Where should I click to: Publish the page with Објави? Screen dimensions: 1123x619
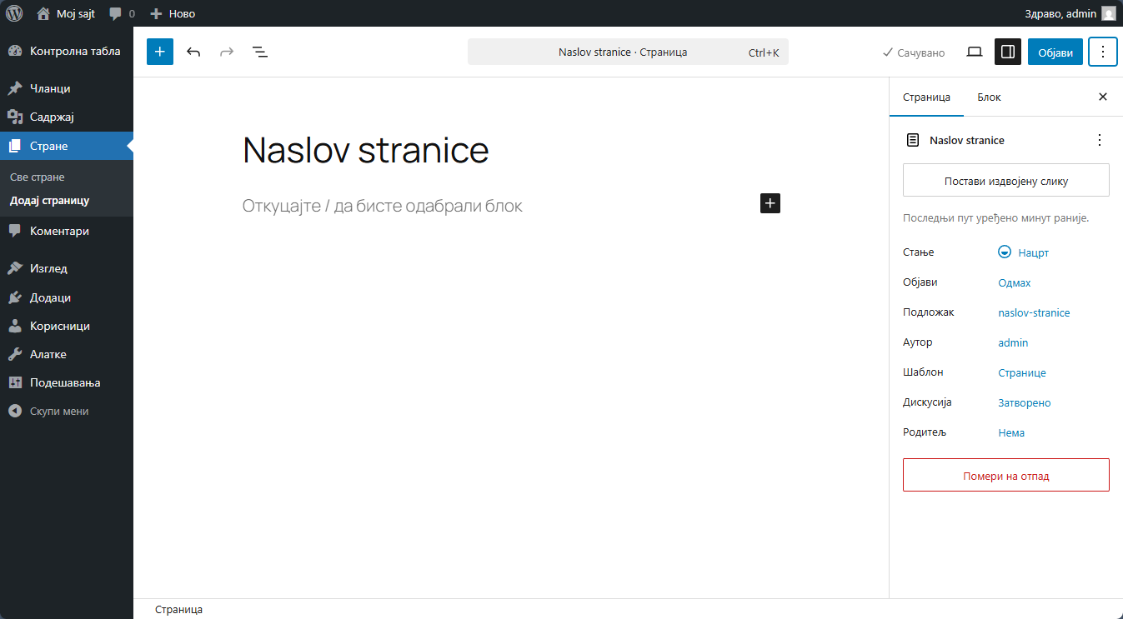[x=1055, y=51]
